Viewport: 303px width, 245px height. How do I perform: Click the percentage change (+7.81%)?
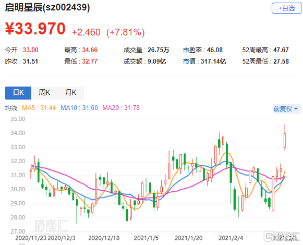[x=125, y=32]
